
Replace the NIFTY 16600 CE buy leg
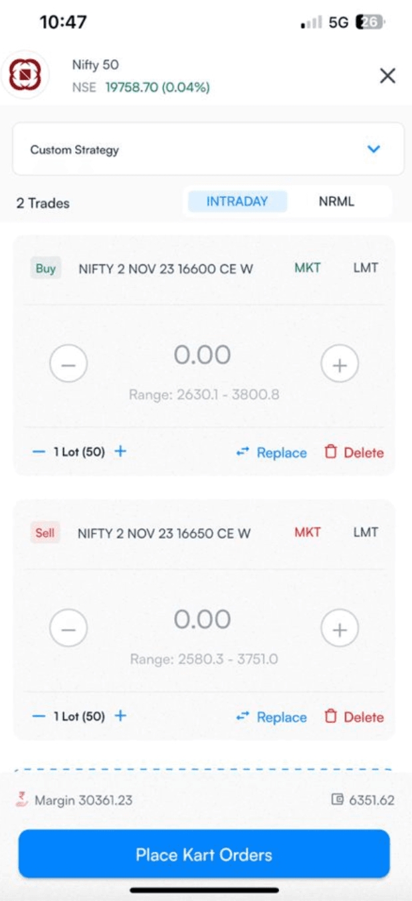coord(272,452)
